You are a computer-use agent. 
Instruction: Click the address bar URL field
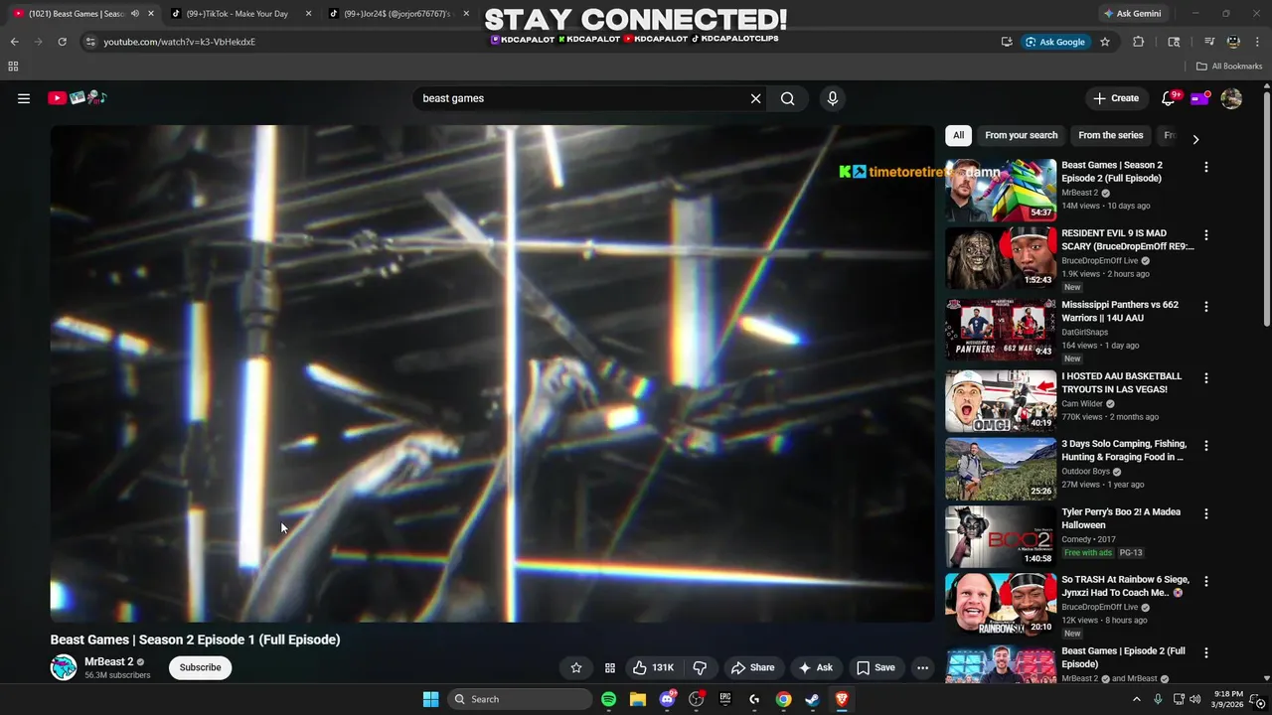coord(547,42)
